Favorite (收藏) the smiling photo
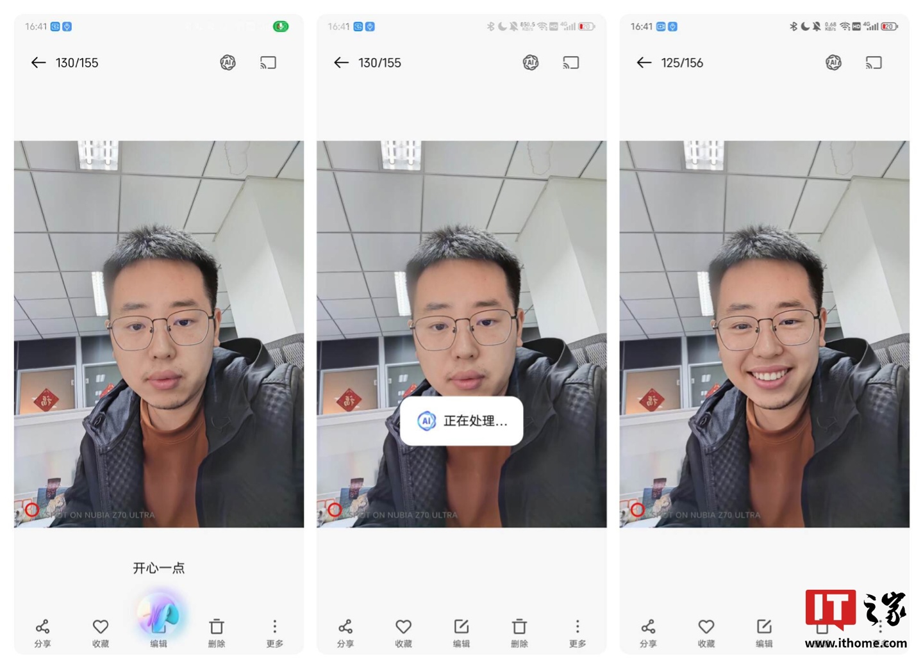Image resolution: width=923 pixels, height=668 pixels. pos(706,632)
